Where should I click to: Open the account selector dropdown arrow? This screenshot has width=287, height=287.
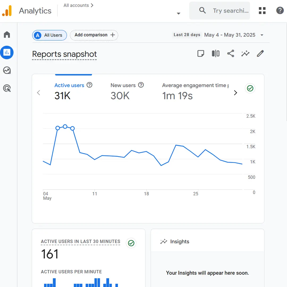pos(179,13)
